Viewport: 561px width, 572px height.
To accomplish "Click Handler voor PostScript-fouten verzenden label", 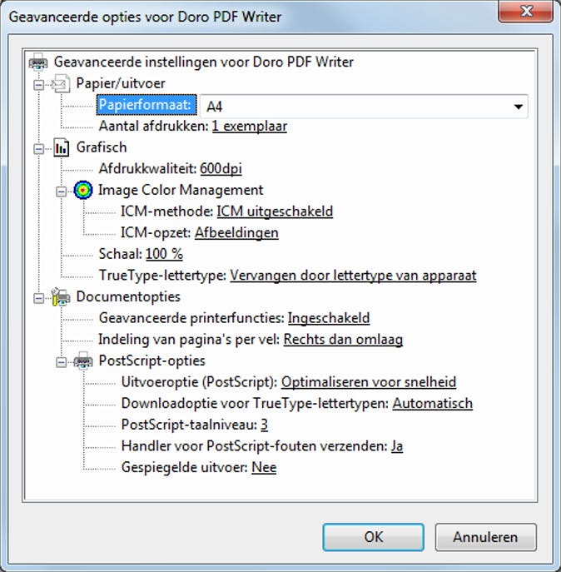I will point(255,446).
